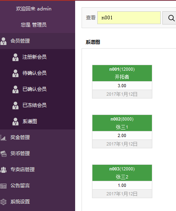Click the icon beside 已冻结会员
Screen dimensions: 176x211
(16, 105)
